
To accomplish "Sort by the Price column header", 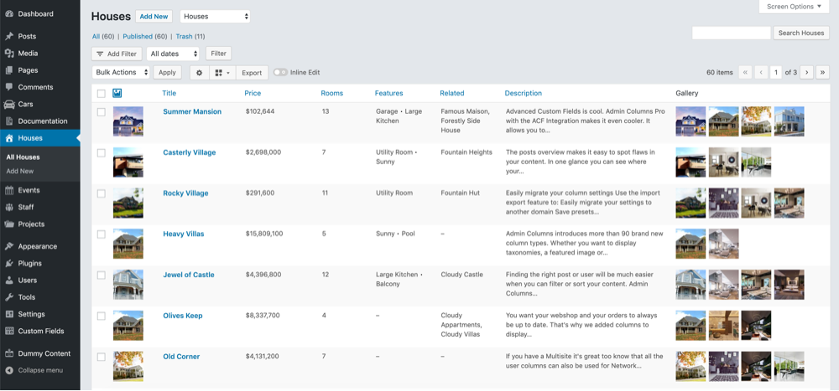I will coord(253,93).
